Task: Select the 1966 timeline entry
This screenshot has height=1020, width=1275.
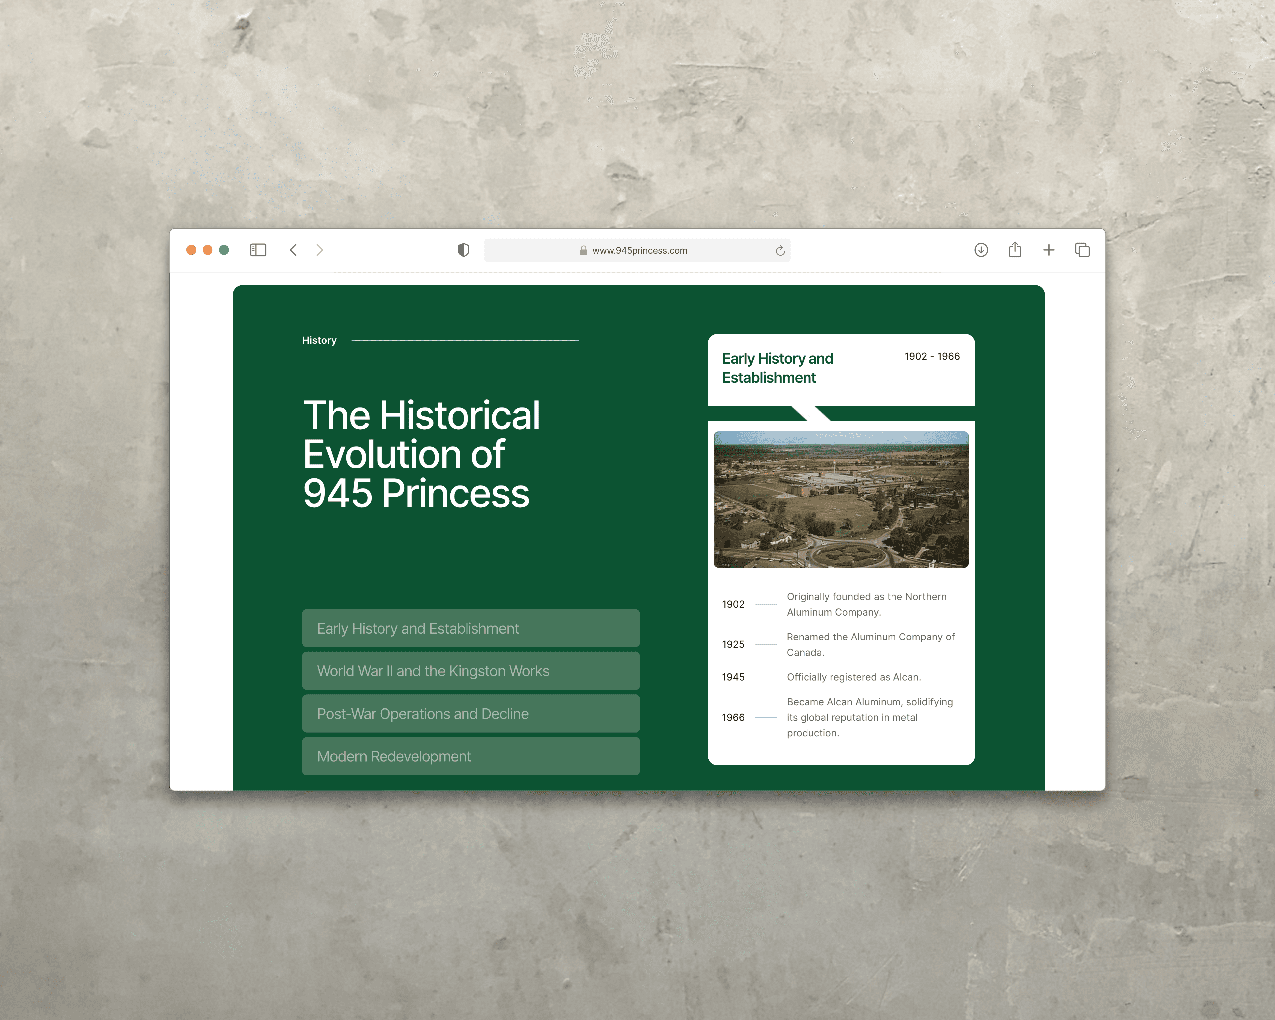Action: [x=733, y=717]
